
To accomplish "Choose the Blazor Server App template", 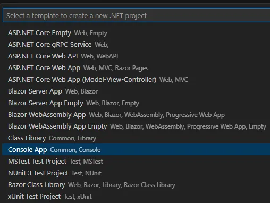I will [136, 91].
